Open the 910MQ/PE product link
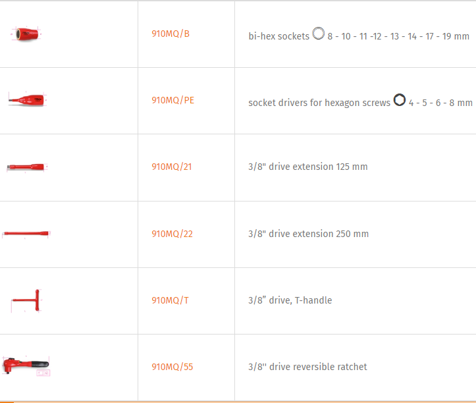The height and width of the screenshot is (403, 476). 172,100
